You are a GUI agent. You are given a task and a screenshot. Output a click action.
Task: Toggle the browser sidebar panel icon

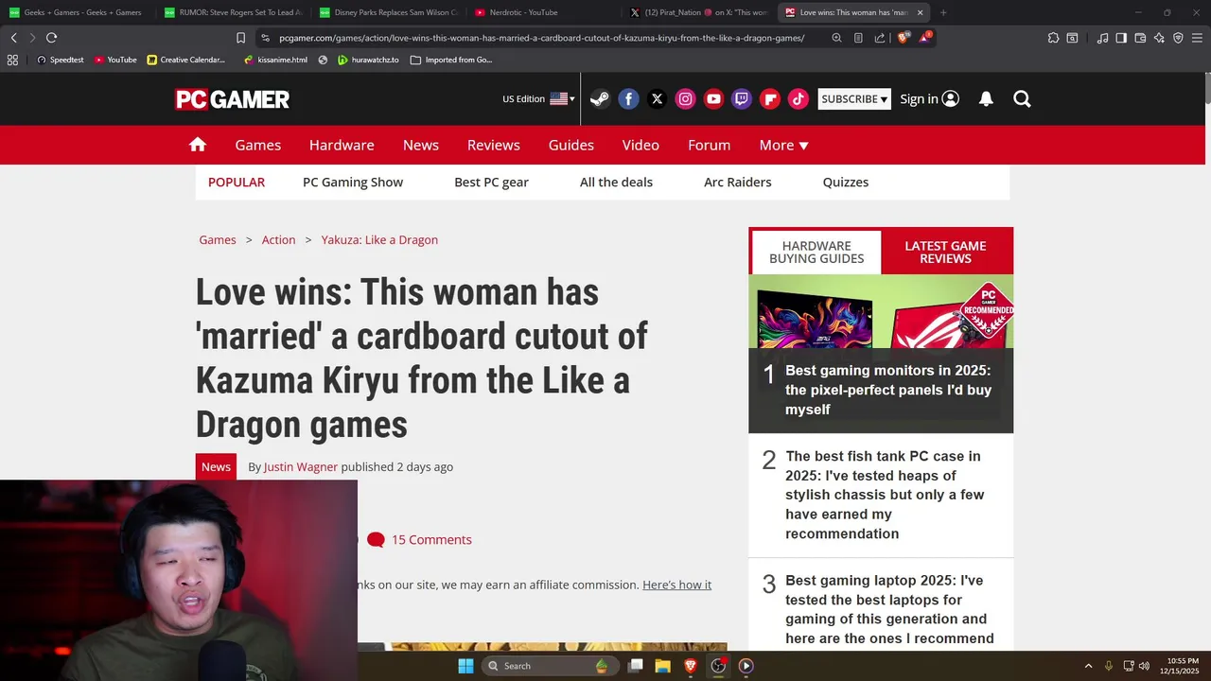(x=1121, y=38)
